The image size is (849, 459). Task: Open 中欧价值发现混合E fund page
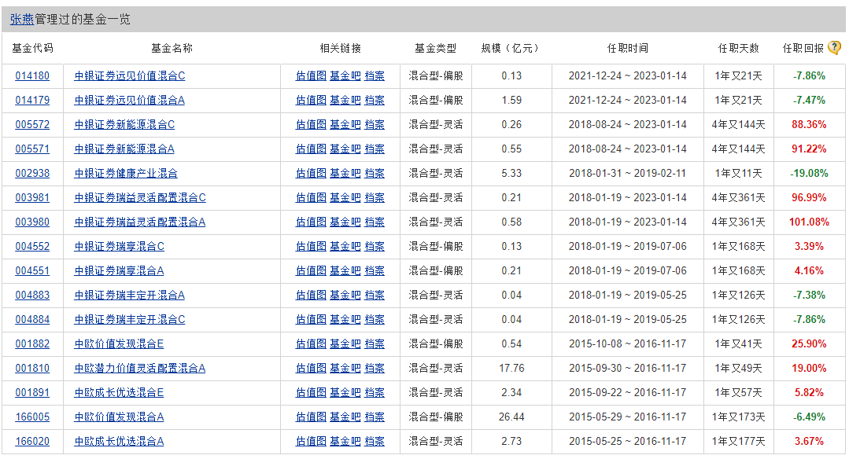[119, 344]
